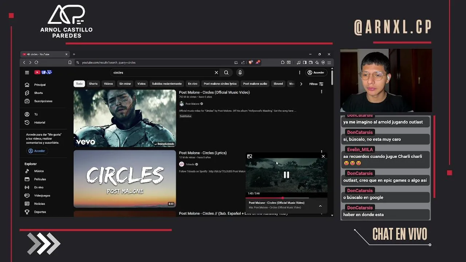The width and height of the screenshot is (466, 262).
Task: Open the Brave playlist music note icon
Action: [x=299, y=63]
